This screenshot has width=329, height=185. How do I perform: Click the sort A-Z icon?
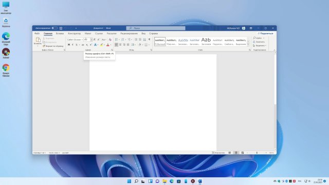[144, 40]
